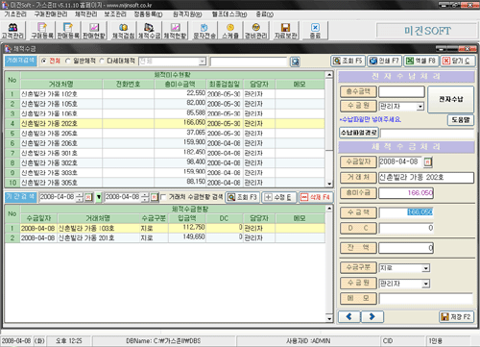Open the 판매현황 sales status icon

pos(94,31)
